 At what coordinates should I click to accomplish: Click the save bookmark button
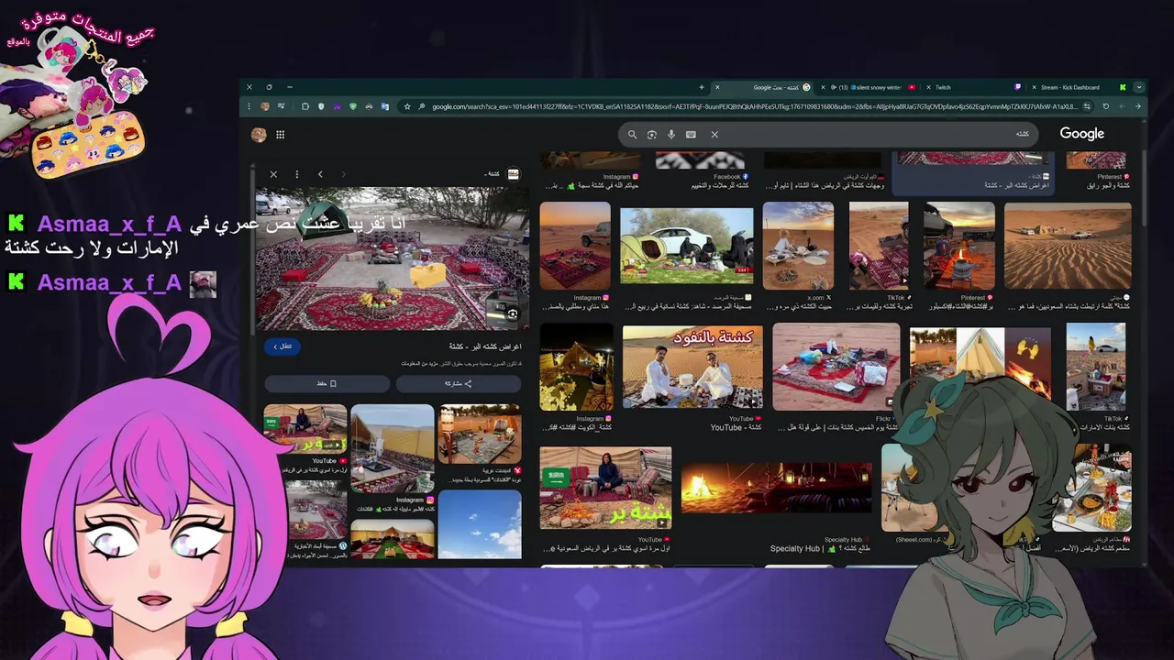pos(327,383)
